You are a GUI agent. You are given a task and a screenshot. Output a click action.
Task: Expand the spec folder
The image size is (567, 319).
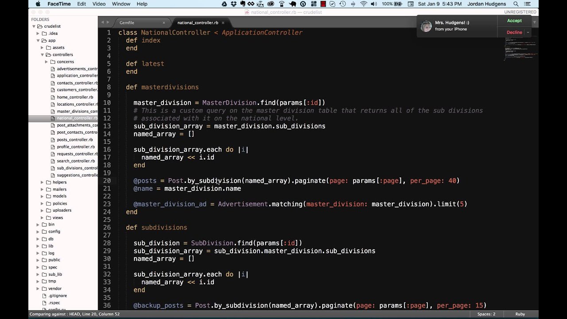tap(38, 267)
